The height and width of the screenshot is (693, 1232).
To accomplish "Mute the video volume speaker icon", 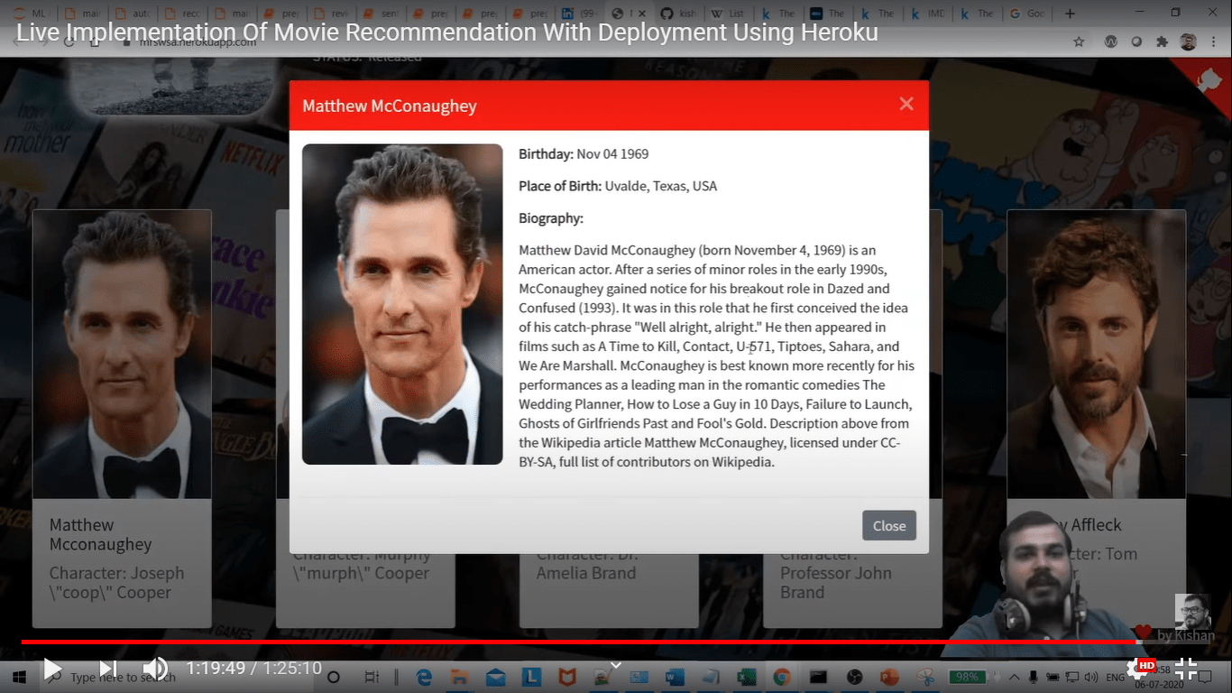I will [155, 669].
